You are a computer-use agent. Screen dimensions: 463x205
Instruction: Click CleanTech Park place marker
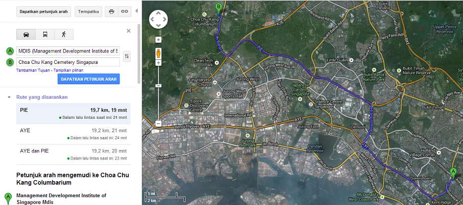pos(217,62)
